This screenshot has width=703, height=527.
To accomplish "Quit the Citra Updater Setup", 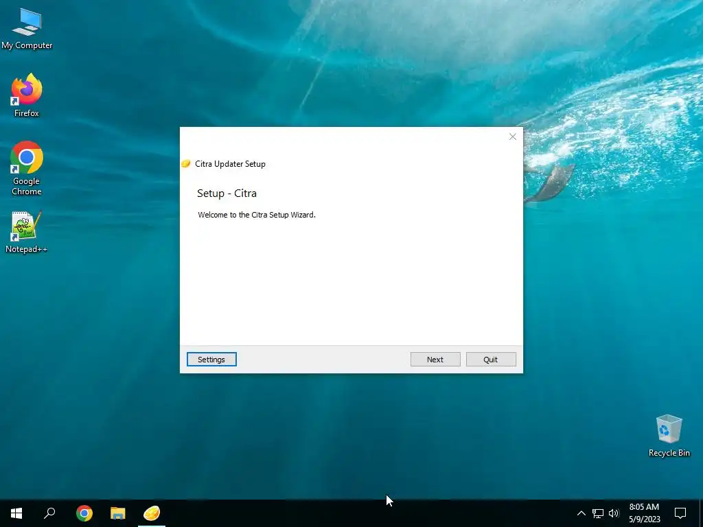I will point(491,360).
